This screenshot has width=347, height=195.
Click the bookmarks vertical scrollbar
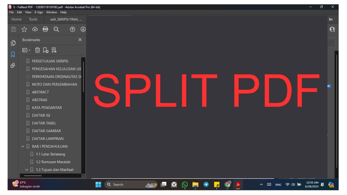click(83, 76)
